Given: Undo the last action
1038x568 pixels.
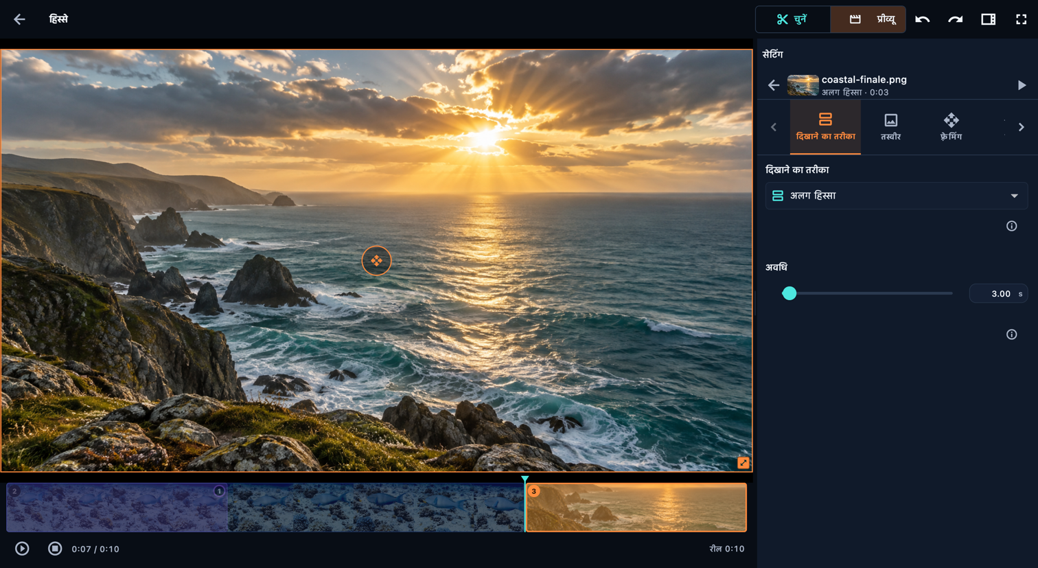Looking at the screenshot, I should coord(922,19).
